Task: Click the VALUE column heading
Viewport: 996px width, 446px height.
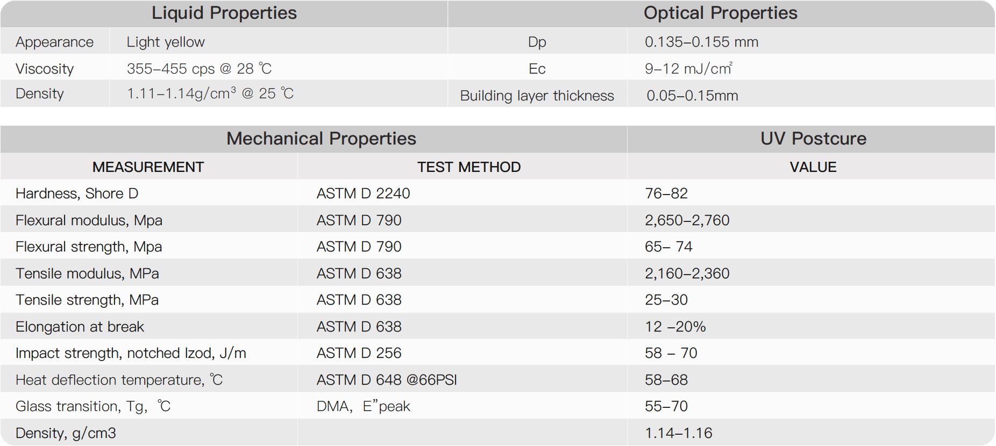Action: click(x=813, y=167)
